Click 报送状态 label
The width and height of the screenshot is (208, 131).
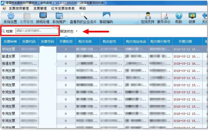[67, 31]
